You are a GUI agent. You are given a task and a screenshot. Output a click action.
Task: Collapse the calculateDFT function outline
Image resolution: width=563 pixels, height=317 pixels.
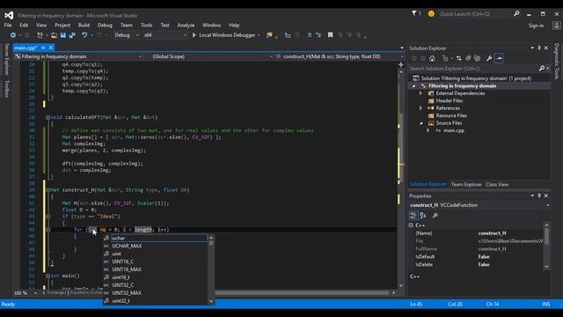point(48,117)
